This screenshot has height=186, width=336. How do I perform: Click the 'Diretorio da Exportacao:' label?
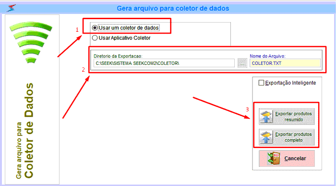pos(118,56)
